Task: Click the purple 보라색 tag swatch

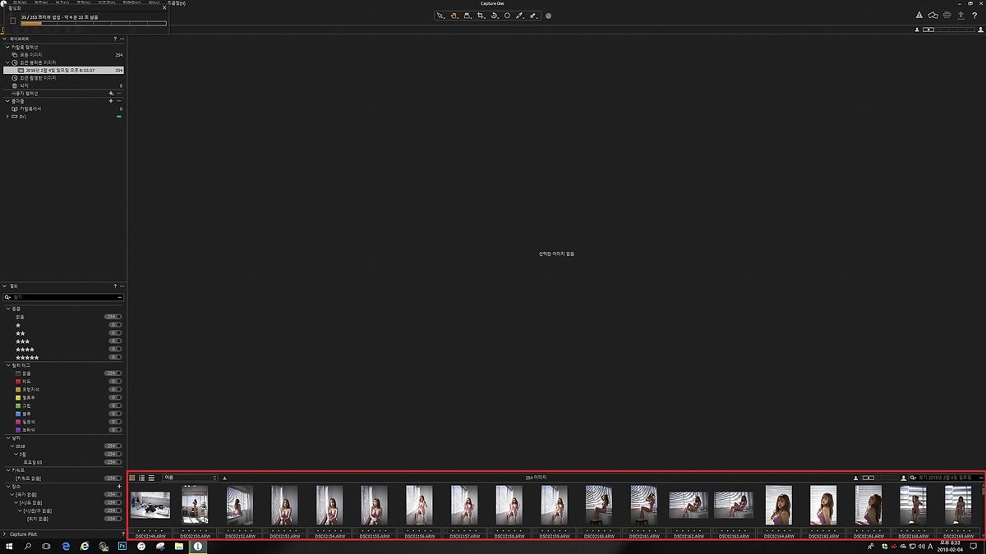Action: (18, 430)
